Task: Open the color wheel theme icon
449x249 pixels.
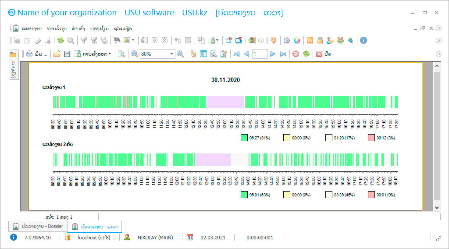Action: (x=297, y=40)
